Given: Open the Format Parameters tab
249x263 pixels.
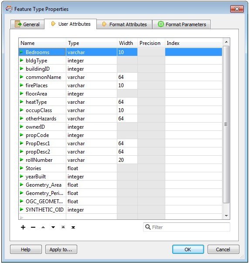Looking at the screenshot, I should 181,24.
